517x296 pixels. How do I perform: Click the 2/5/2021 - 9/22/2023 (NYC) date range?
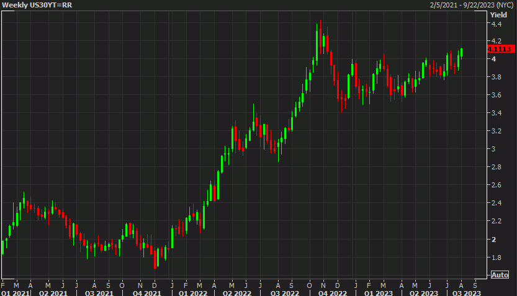pos(472,5)
